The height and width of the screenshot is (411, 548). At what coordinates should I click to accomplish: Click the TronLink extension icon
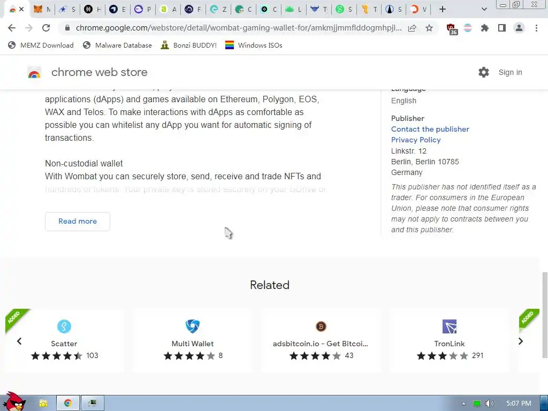pyautogui.click(x=450, y=326)
